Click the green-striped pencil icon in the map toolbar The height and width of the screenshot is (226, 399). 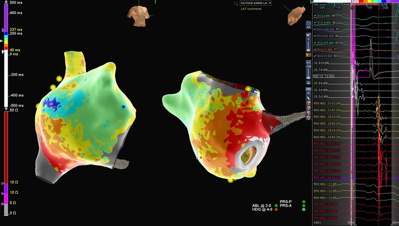click(309, 99)
